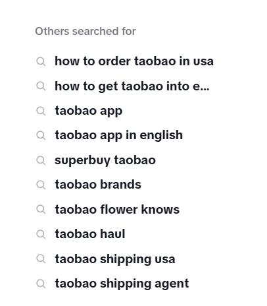
Task: Click magnifier icon next to 'how to get taobao into e...'
Action: 41,86
